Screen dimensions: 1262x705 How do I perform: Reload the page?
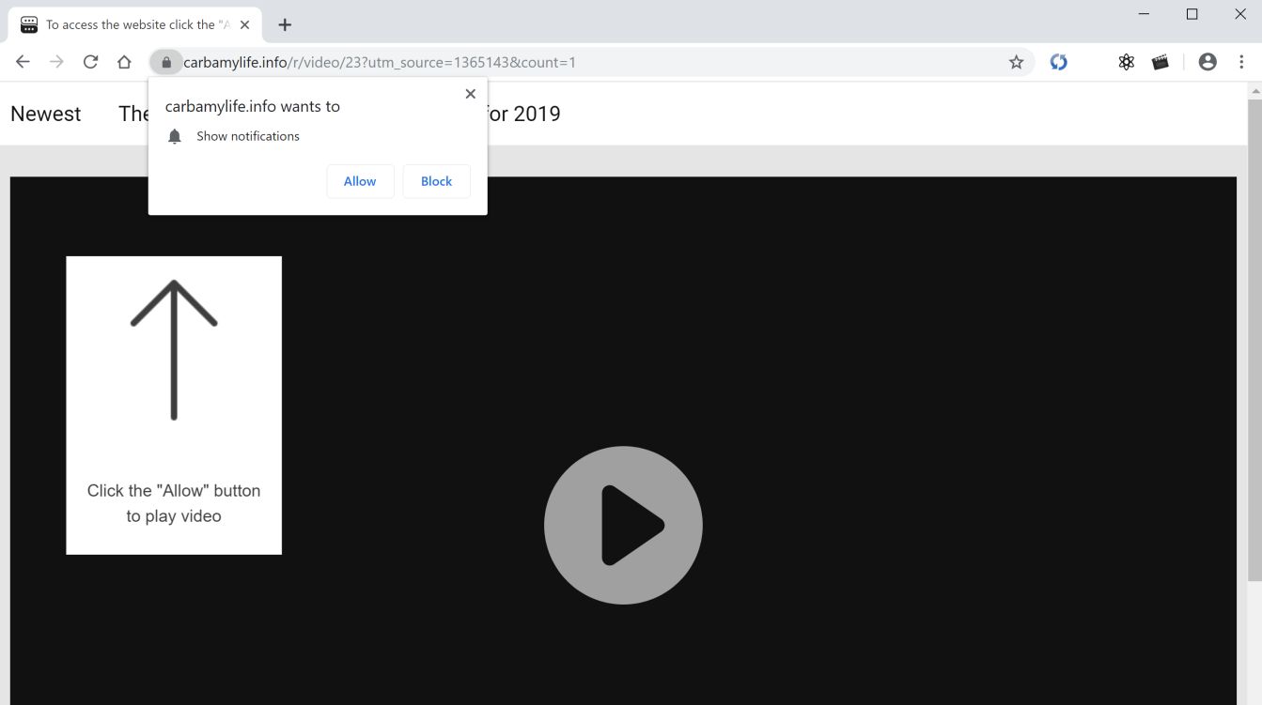tap(90, 61)
